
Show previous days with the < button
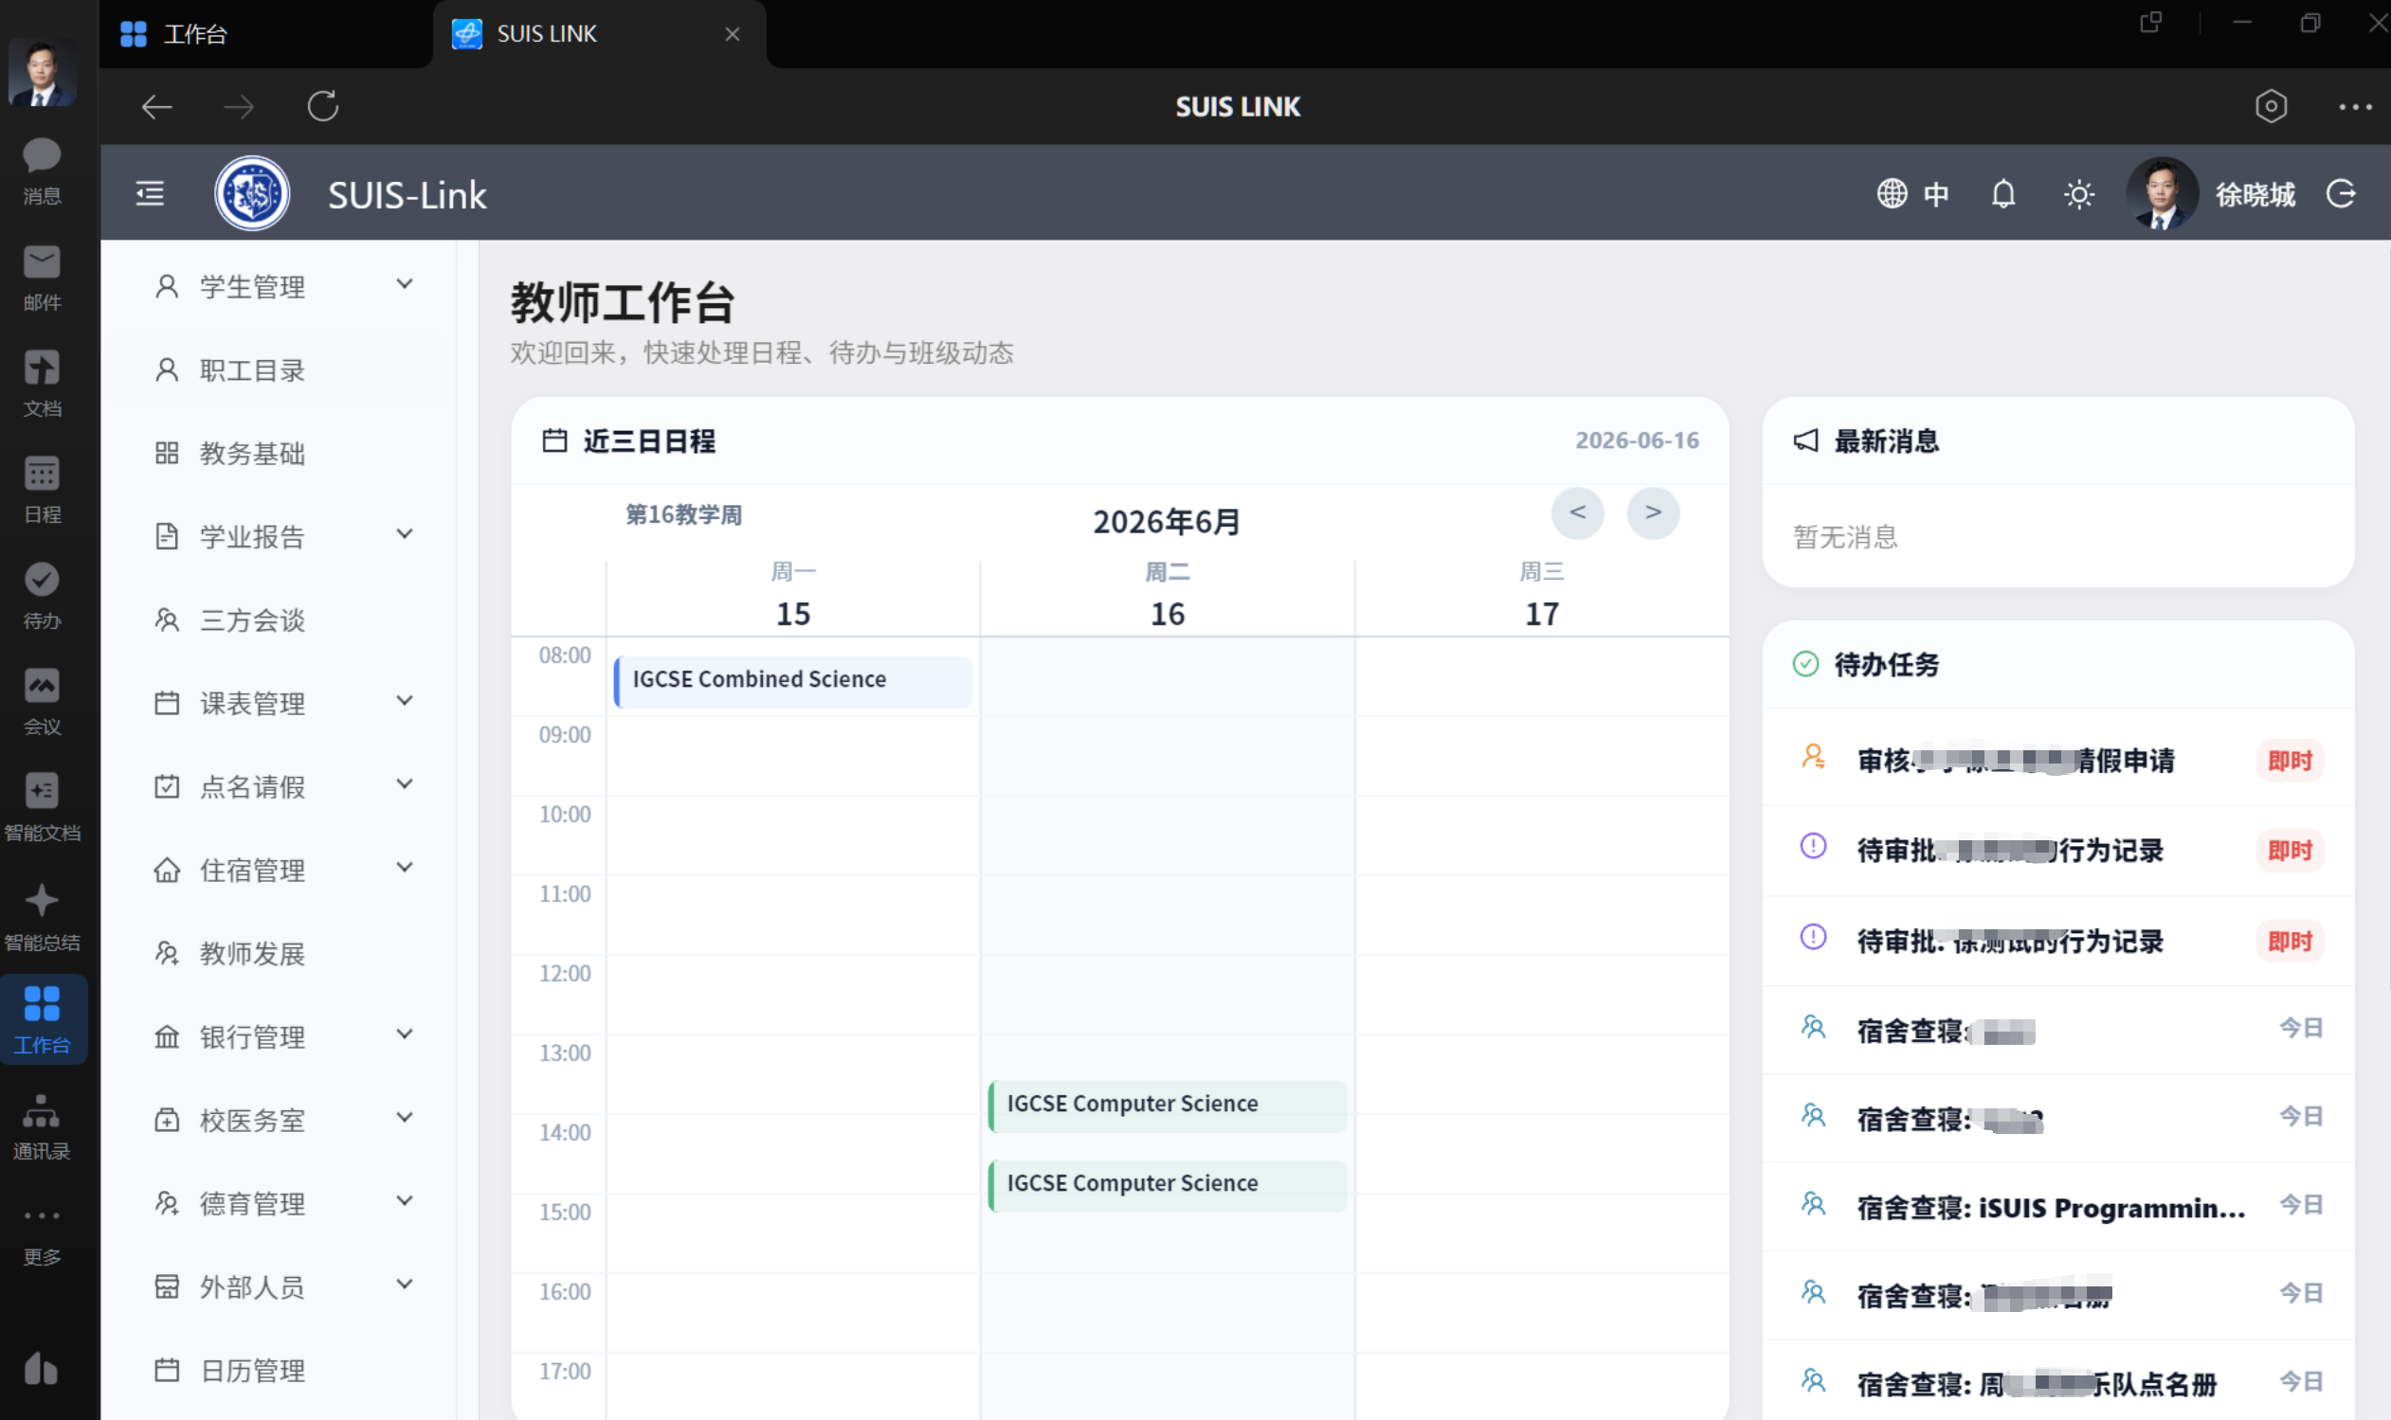click(x=1576, y=512)
